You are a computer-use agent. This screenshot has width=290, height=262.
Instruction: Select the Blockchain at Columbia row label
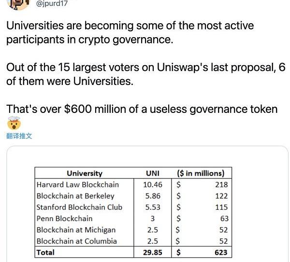point(76,241)
